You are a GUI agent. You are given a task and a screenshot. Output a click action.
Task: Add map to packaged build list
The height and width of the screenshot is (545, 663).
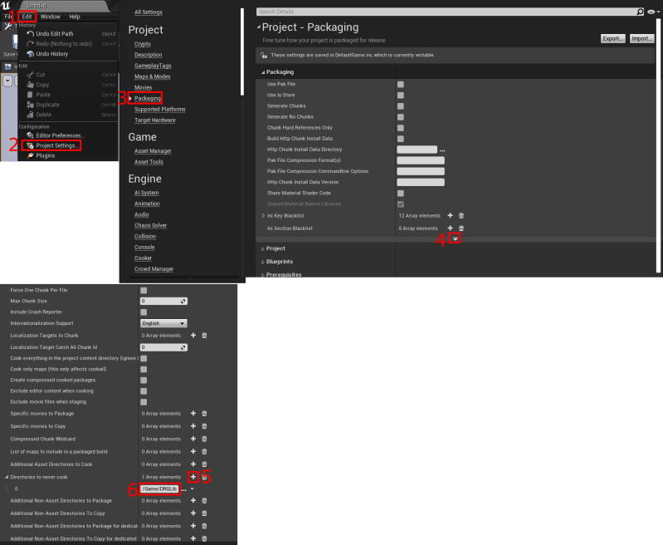[x=193, y=451]
